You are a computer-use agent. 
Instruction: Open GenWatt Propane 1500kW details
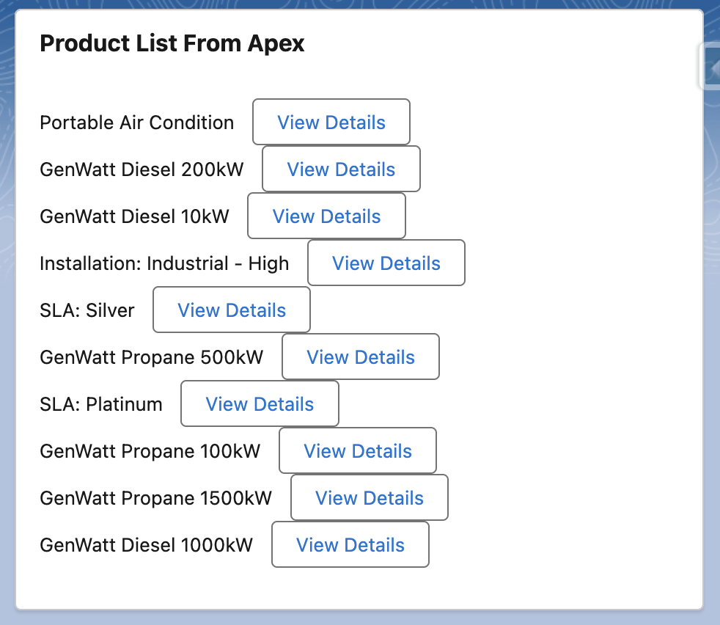tap(370, 497)
